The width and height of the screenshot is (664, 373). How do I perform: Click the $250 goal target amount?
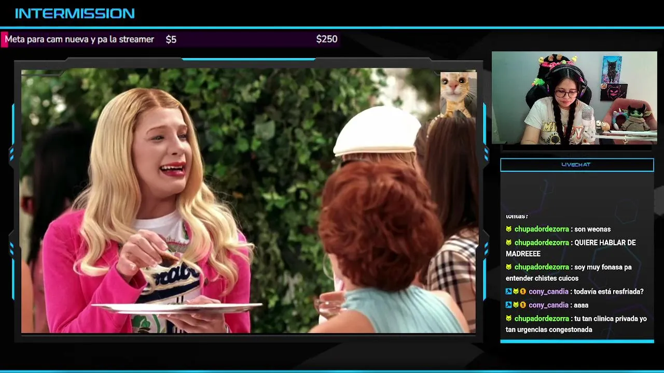(x=327, y=39)
